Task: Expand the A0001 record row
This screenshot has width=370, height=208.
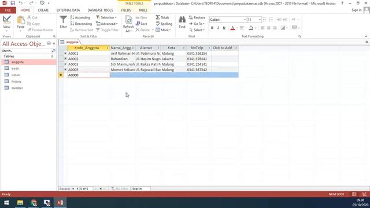Action: 65,54
